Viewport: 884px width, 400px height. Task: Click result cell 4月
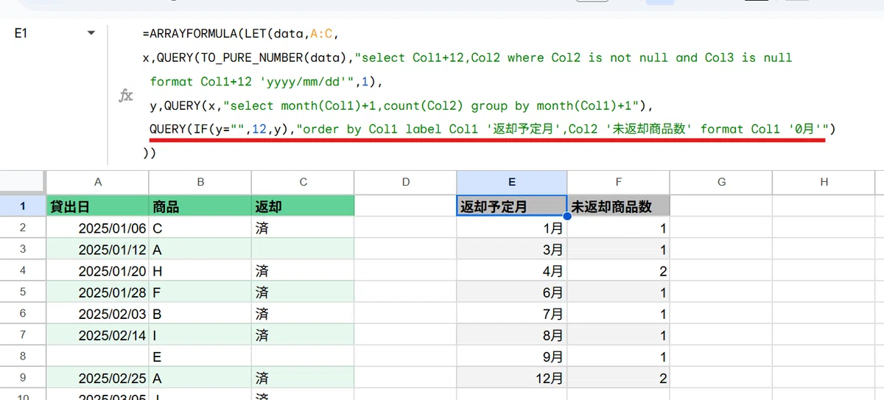click(512, 271)
